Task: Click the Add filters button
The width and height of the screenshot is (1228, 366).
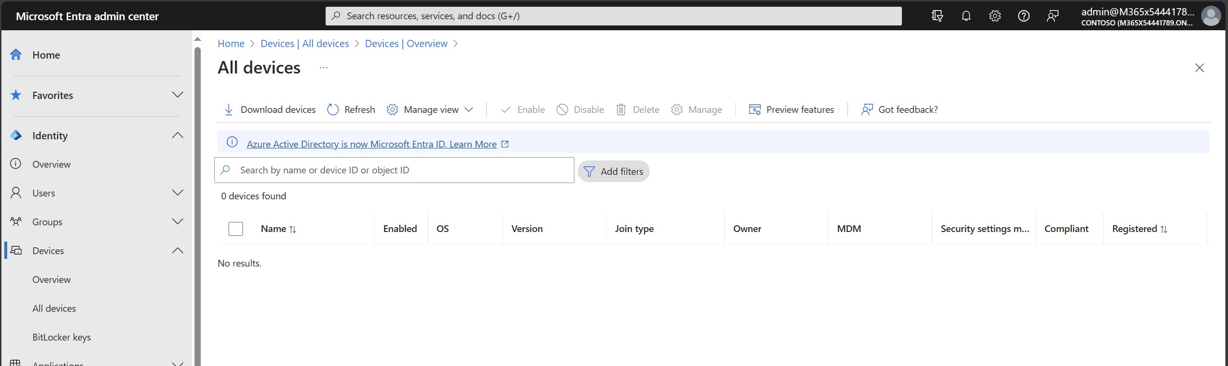Action: click(x=613, y=171)
